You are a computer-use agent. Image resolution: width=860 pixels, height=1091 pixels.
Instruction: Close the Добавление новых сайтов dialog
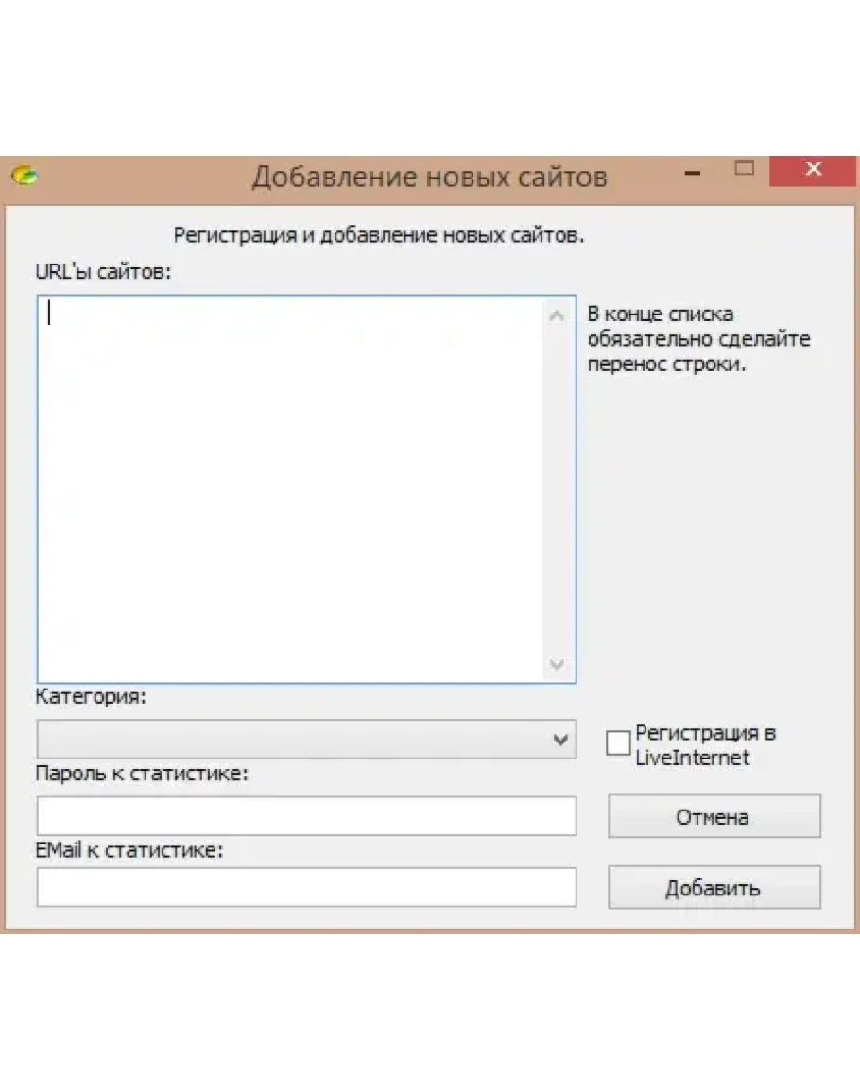coord(813,171)
